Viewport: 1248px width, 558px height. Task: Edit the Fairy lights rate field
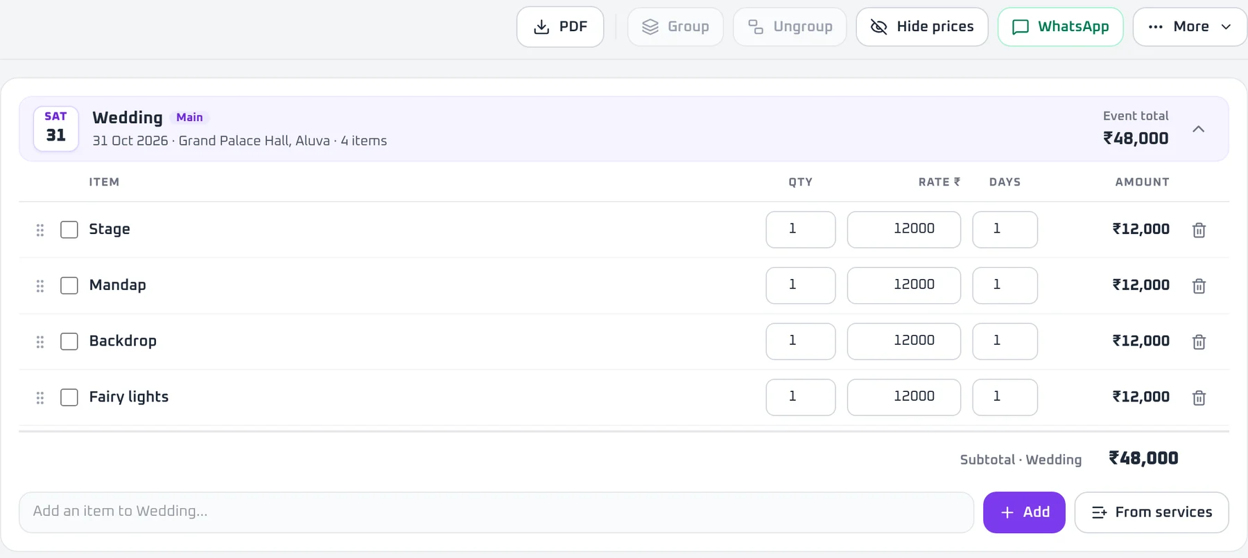click(904, 397)
